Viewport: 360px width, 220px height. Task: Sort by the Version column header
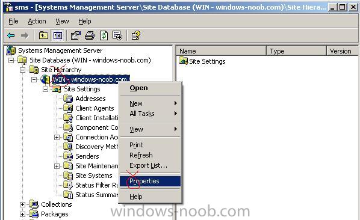pos(343,51)
